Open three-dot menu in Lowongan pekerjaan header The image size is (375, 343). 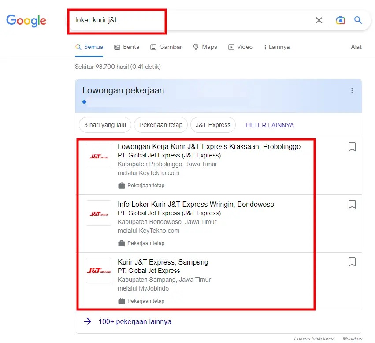[352, 90]
